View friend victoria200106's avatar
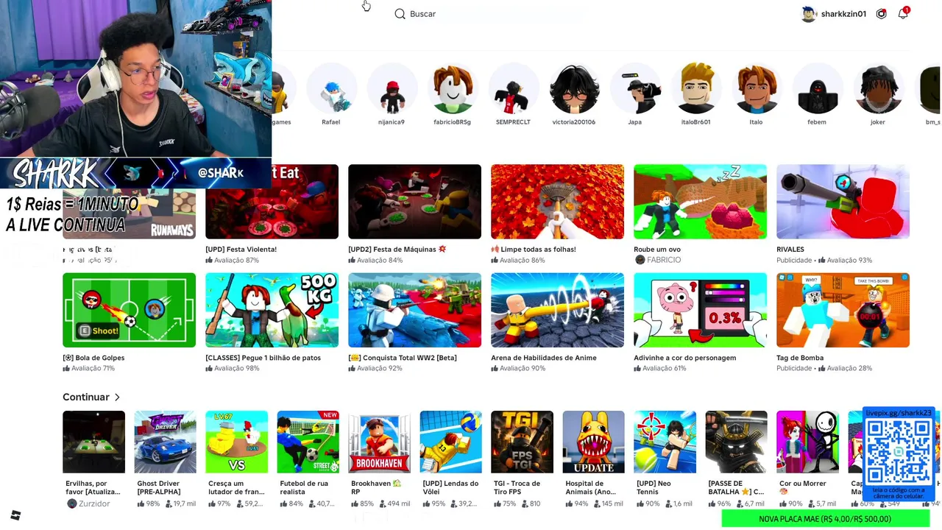 [x=574, y=88]
